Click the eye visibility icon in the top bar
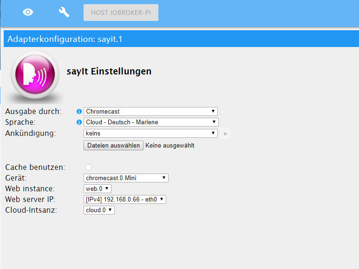The image size is (359, 269). (x=28, y=12)
